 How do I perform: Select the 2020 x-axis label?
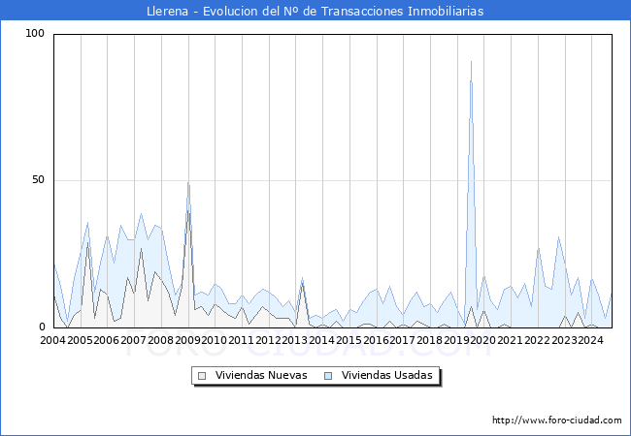pos(482,340)
